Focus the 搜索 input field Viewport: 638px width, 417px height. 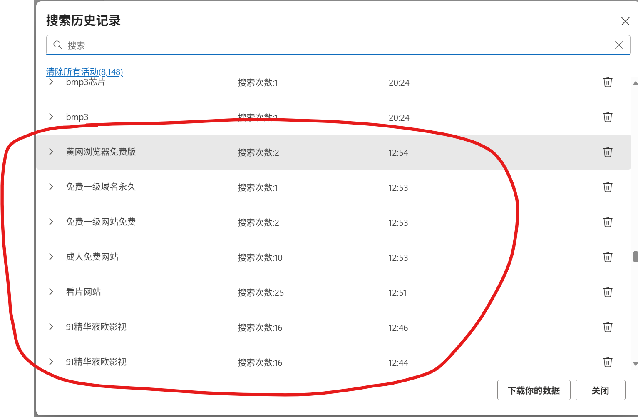click(338, 45)
